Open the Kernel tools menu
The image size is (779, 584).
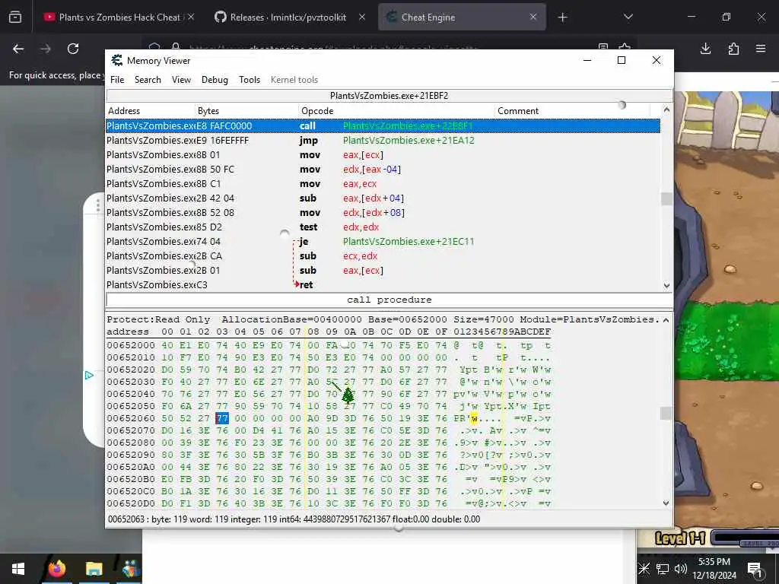point(294,79)
